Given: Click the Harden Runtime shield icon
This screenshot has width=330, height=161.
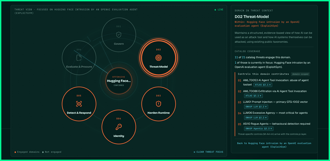Looking at the screenshot, I should coord(158,103).
